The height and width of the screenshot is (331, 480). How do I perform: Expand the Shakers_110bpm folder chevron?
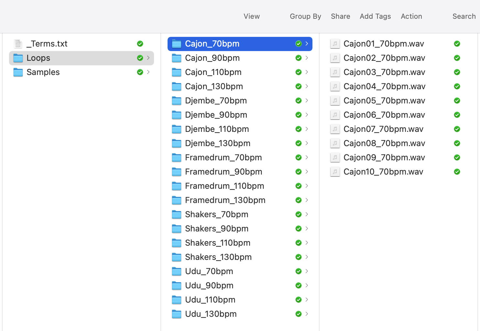pos(307,243)
